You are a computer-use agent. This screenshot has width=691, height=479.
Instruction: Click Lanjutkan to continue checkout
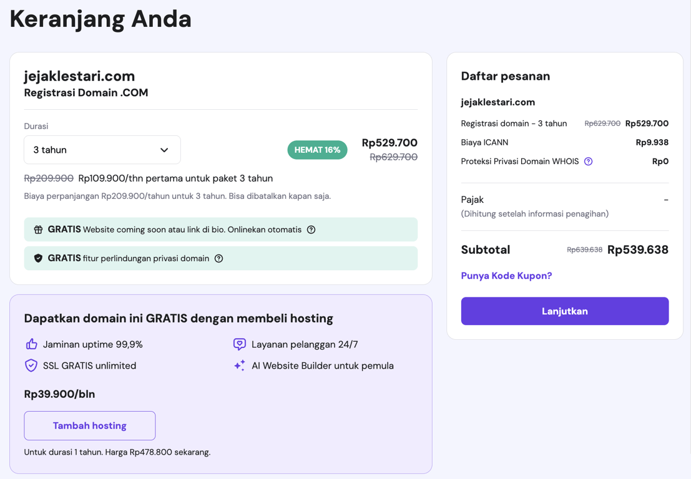point(564,311)
